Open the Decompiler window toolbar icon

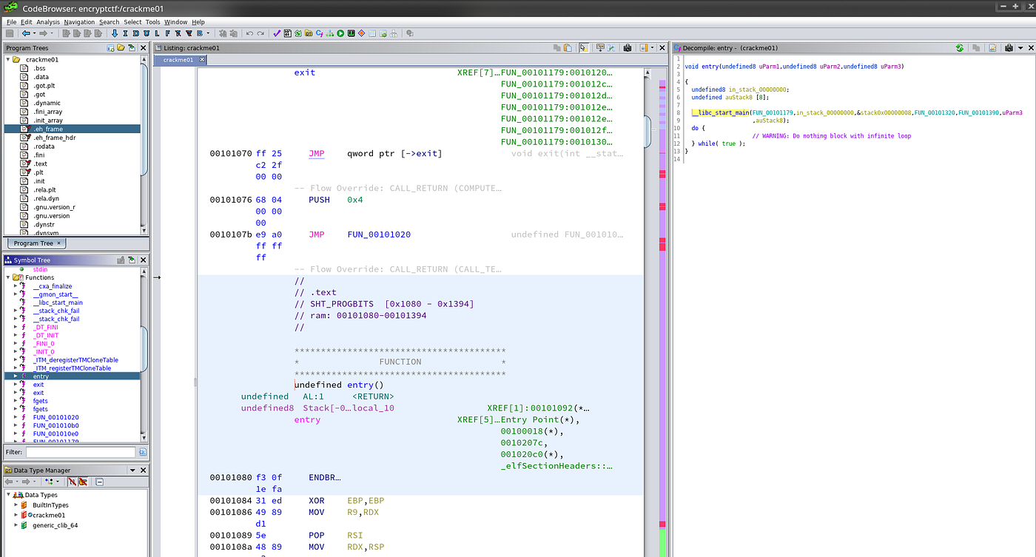pyautogui.click(x=319, y=33)
